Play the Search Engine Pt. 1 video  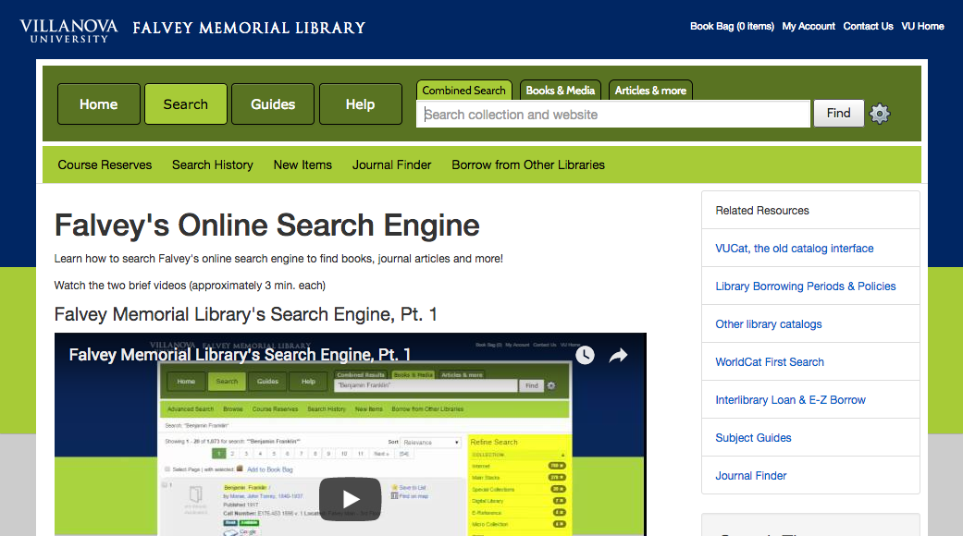(x=350, y=500)
